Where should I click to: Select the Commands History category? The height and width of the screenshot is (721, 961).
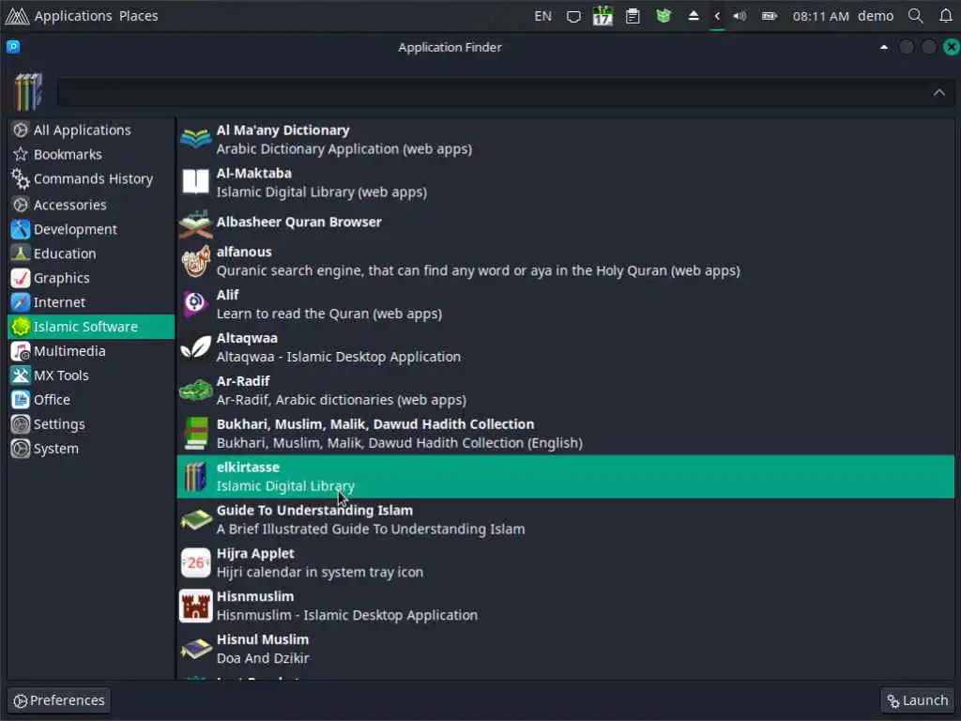(91, 179)
